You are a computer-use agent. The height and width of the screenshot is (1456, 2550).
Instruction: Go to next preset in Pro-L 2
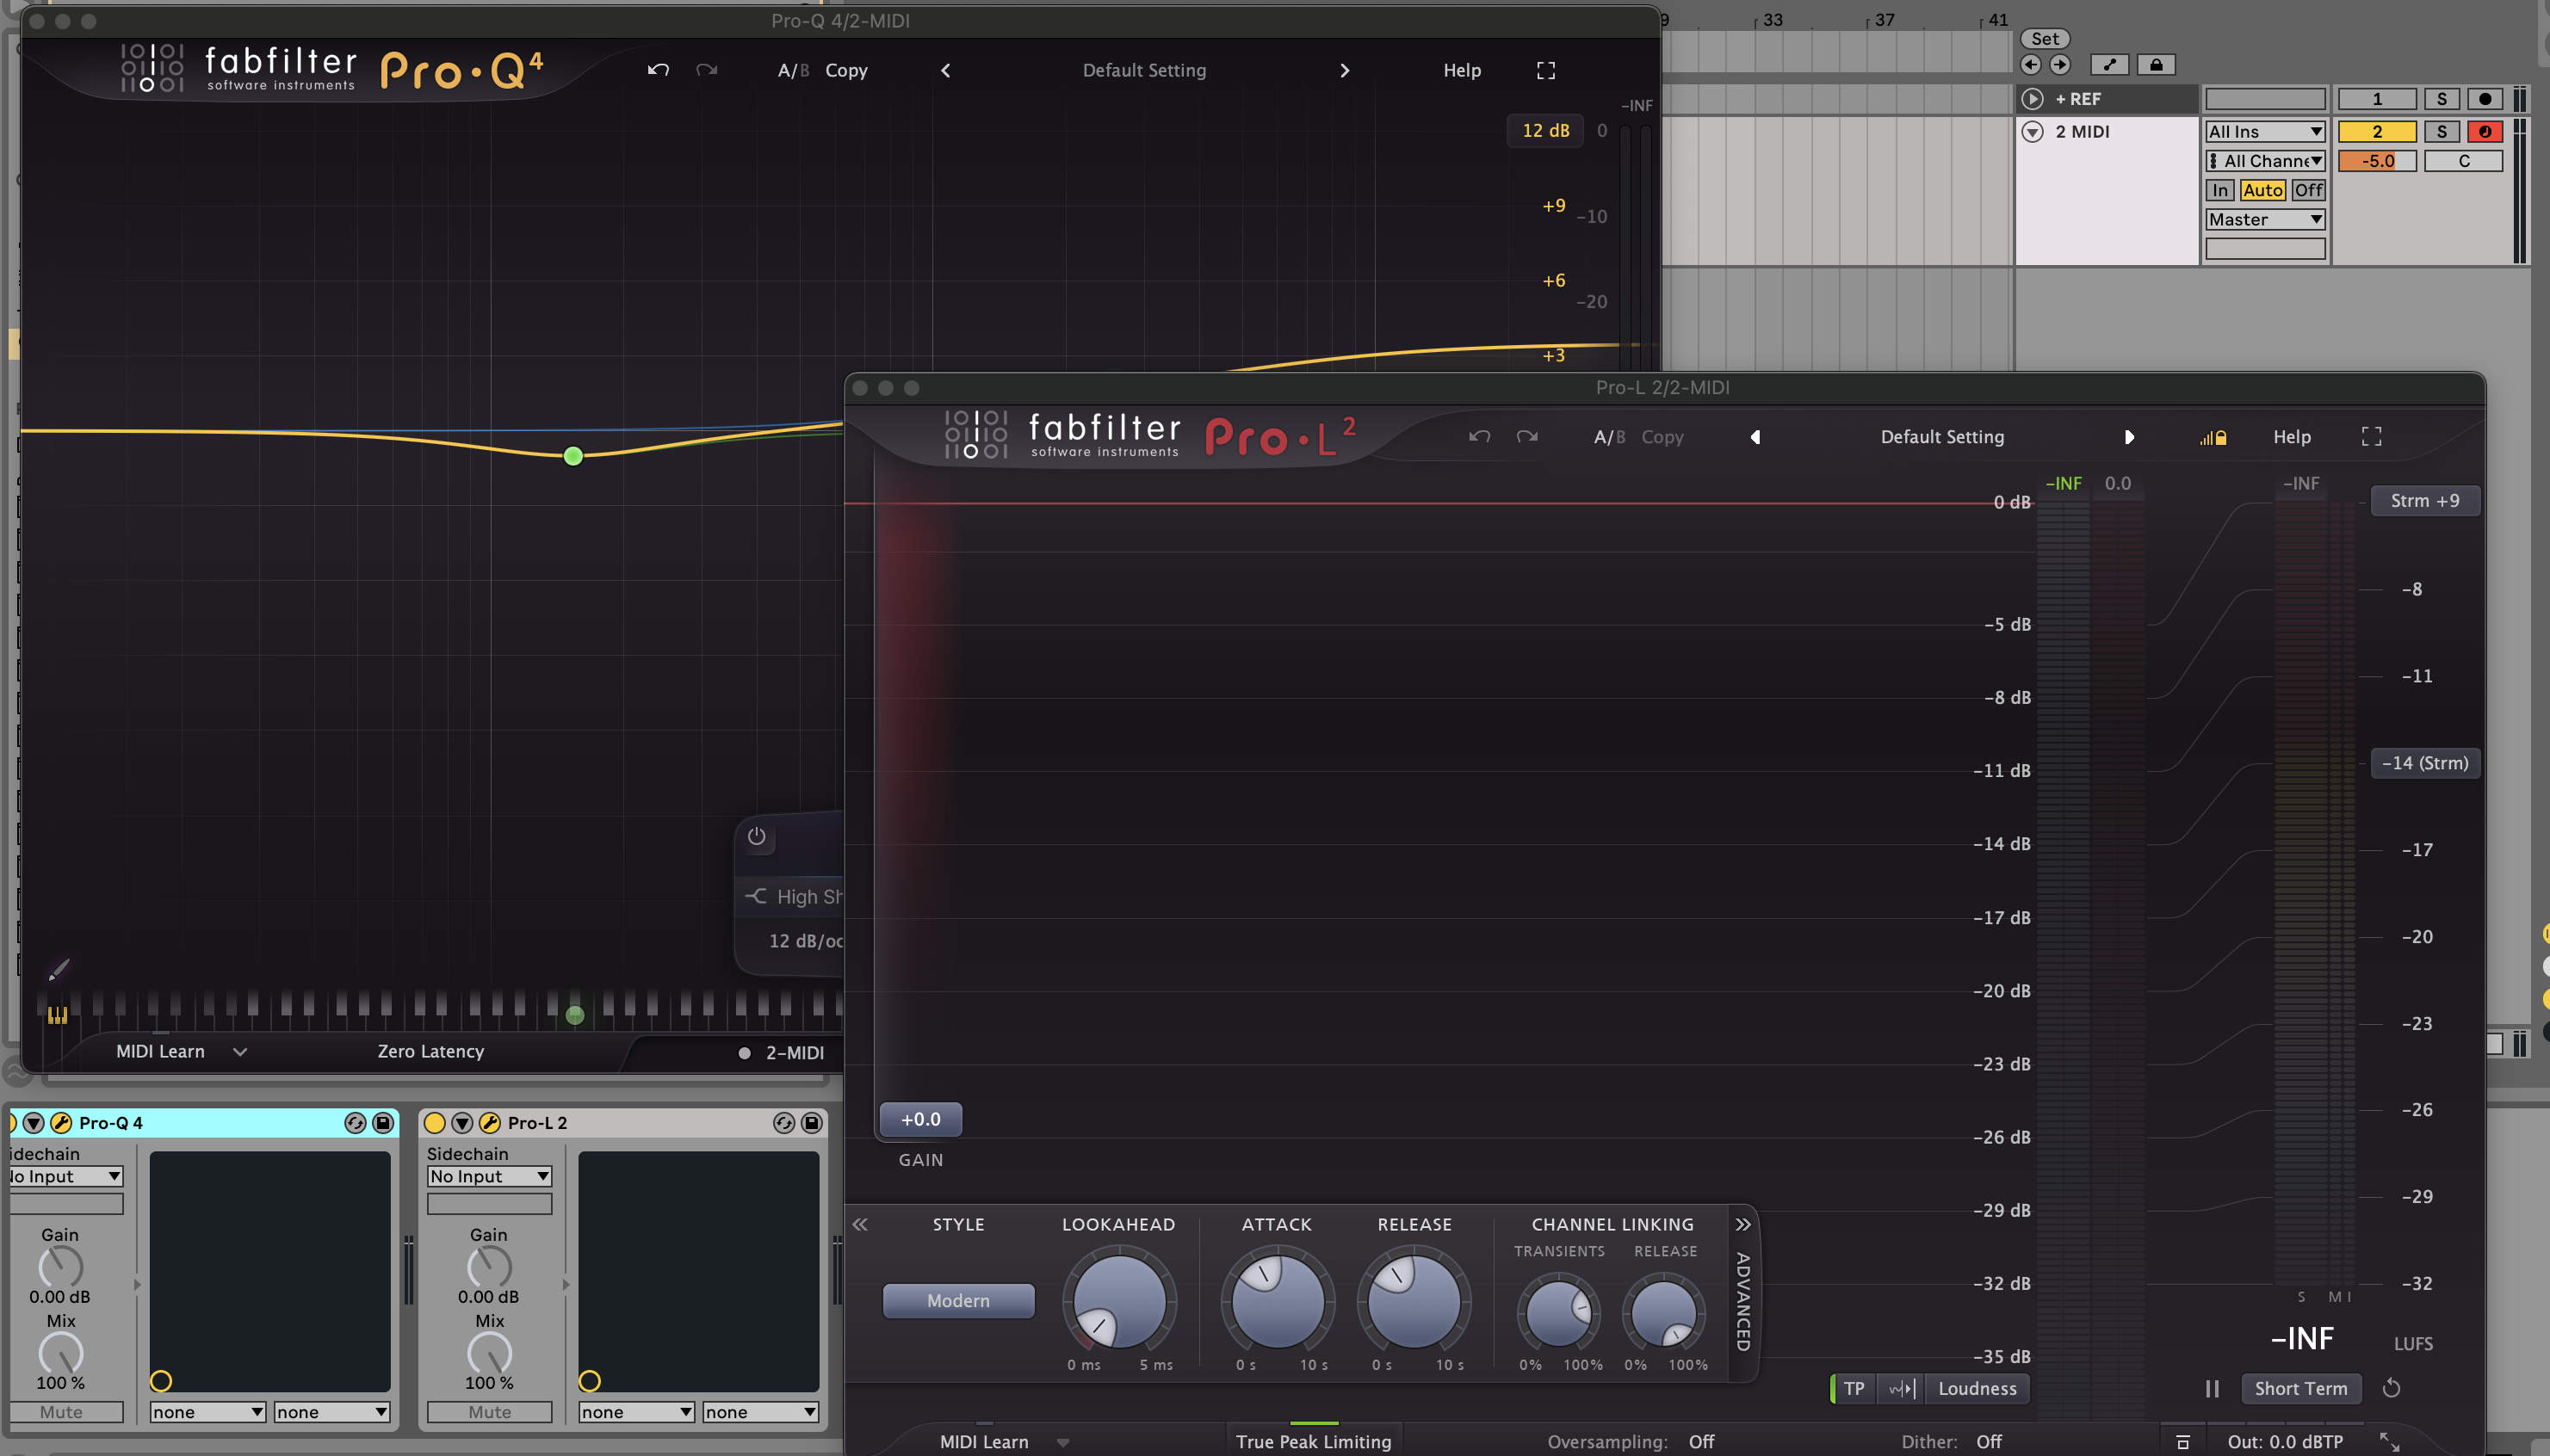pyautogui.click(x=2129, y=437)
